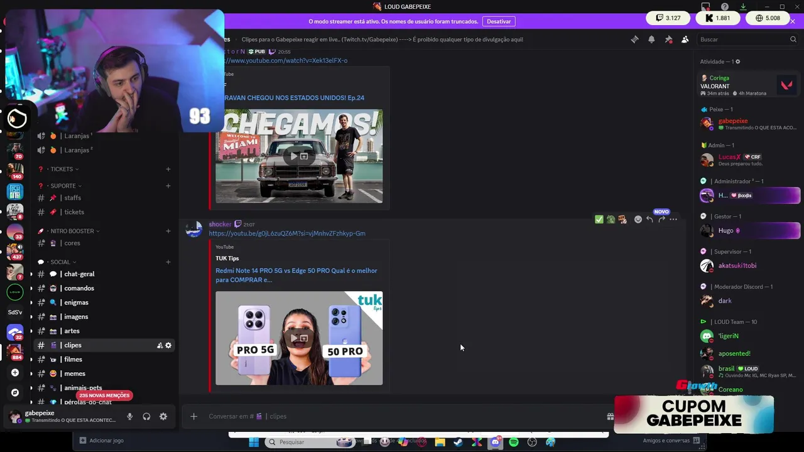
Task: Click the Pesquisar taskbar search box
Action: [309, 442]
